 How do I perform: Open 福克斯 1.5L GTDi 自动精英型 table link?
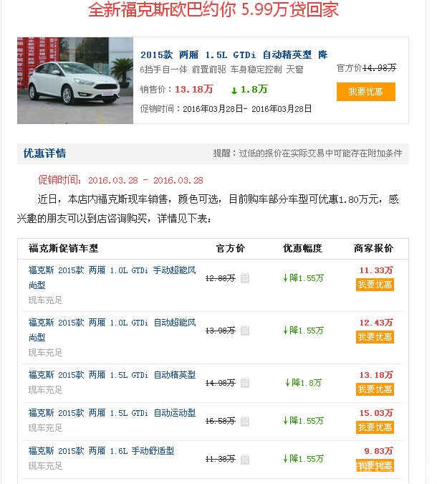coord(112,375)
